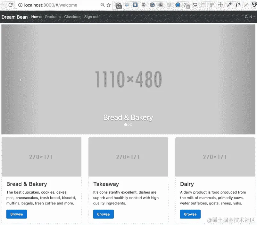Open the Products nav item
The image size is (257, 225).
(53, 17)
